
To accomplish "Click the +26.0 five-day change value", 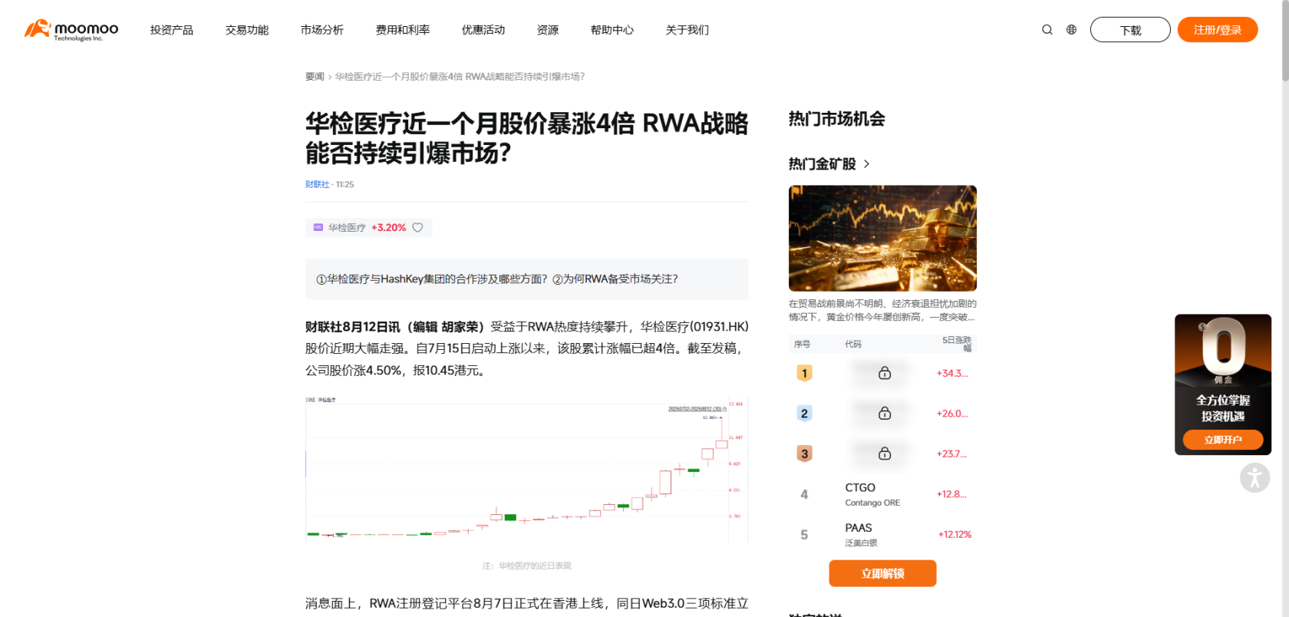I will click(x=952, y=414).
